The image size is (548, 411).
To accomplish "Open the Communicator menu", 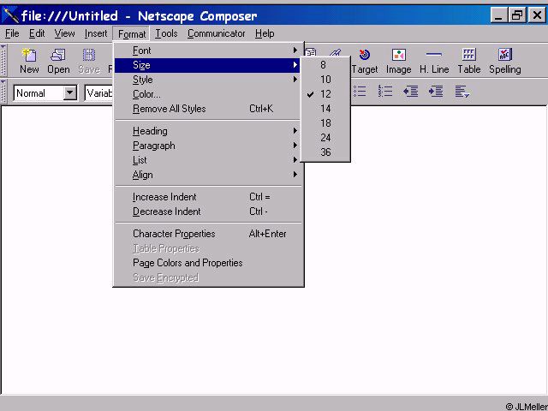I will click(217, 33).
